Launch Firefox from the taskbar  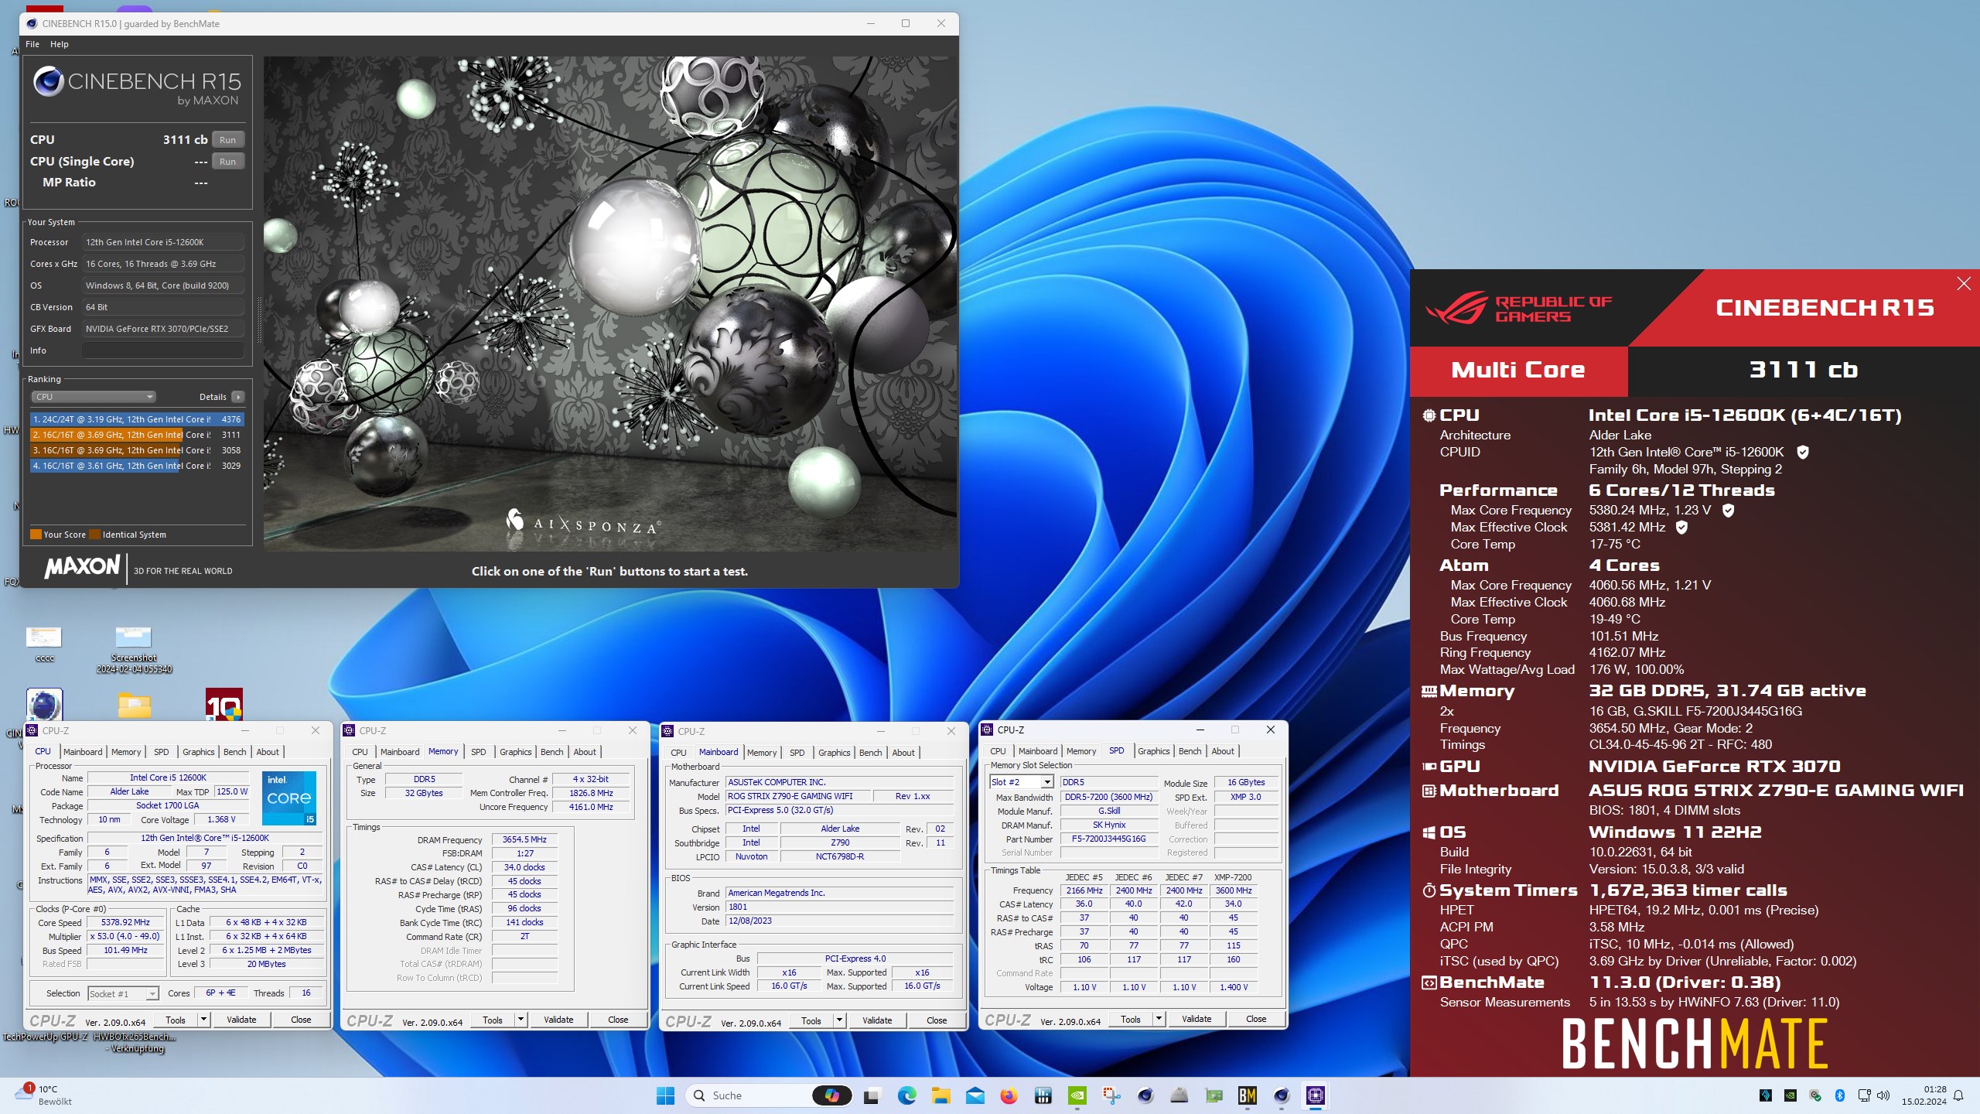tap(1009, 1095)
